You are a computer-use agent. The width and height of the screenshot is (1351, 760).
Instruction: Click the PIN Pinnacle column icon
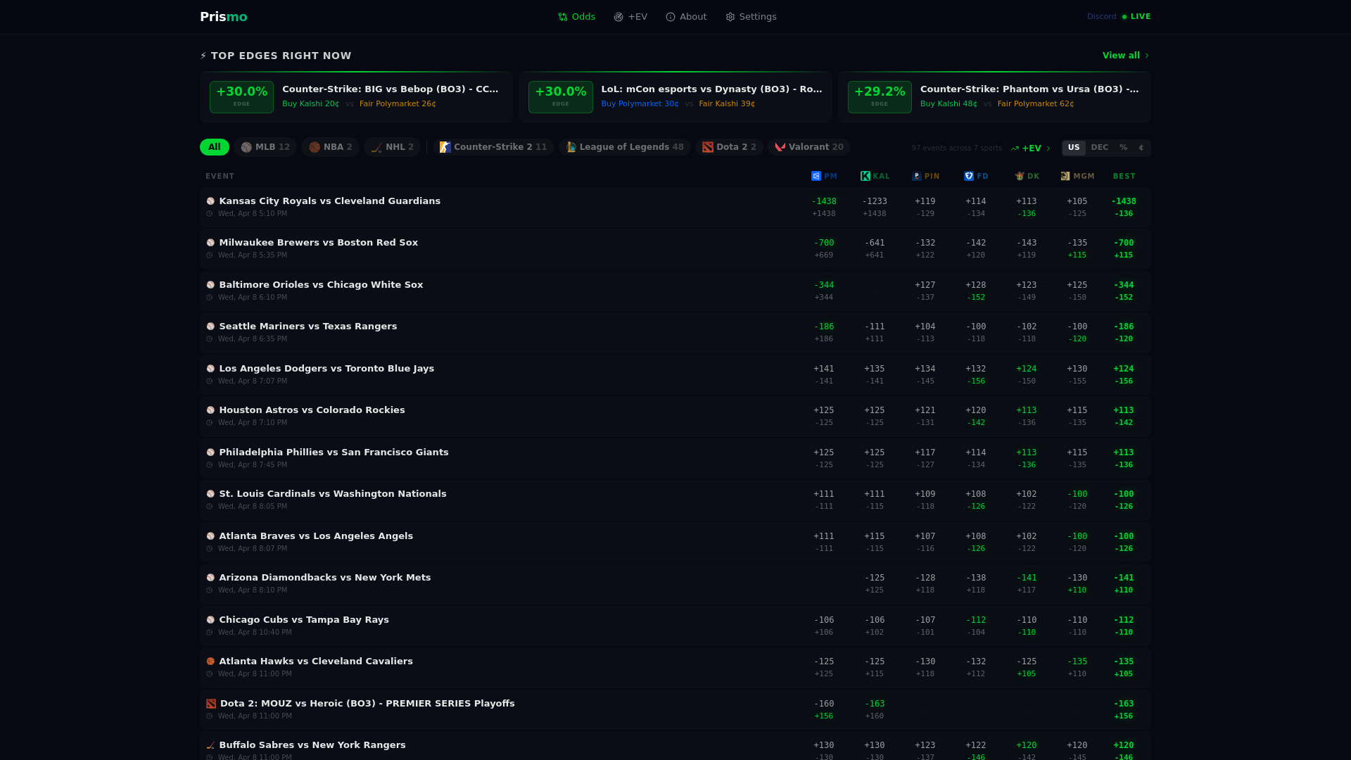[x=917, y=177]
